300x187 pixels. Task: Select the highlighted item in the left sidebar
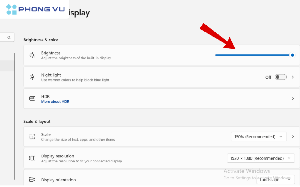[x=6, y=66]
